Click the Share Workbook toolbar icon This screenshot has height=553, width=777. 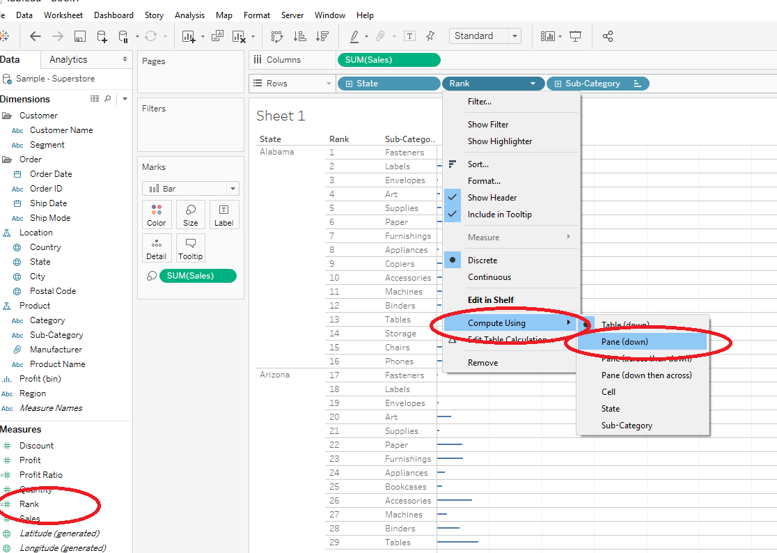coord(608,36)
